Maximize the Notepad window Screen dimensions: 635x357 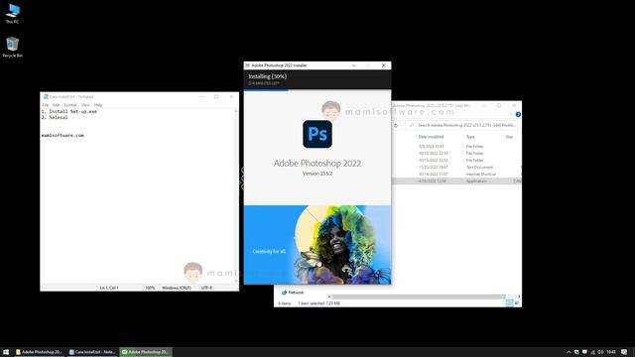[x=216, y=97]
